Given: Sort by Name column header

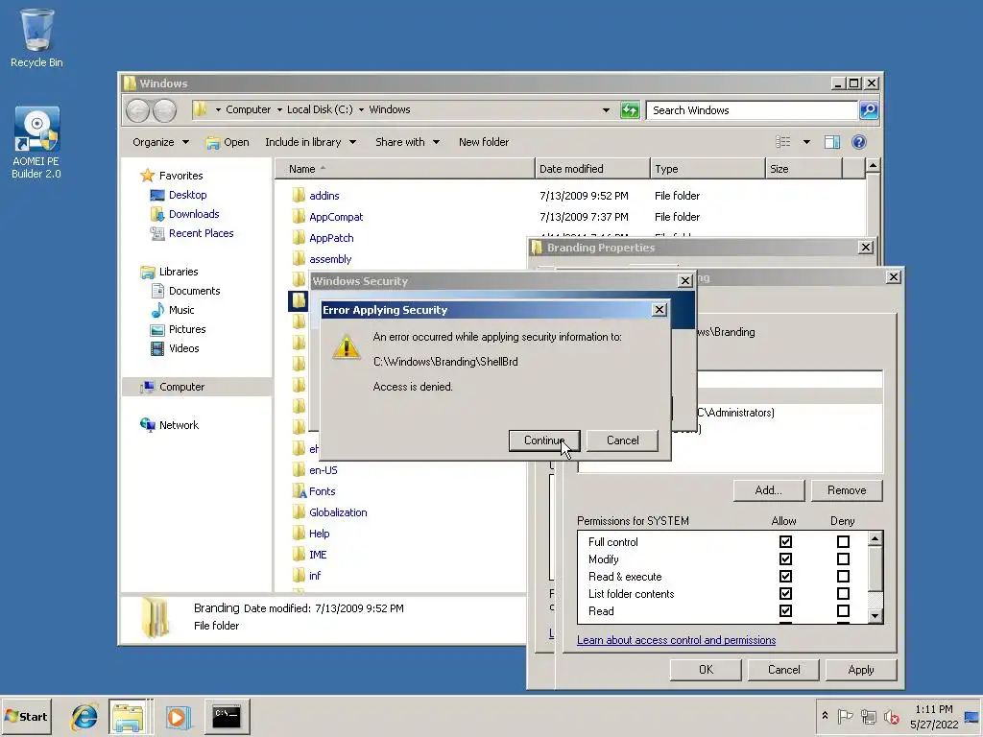Looking at the screenshot, I should pos(405,169).
